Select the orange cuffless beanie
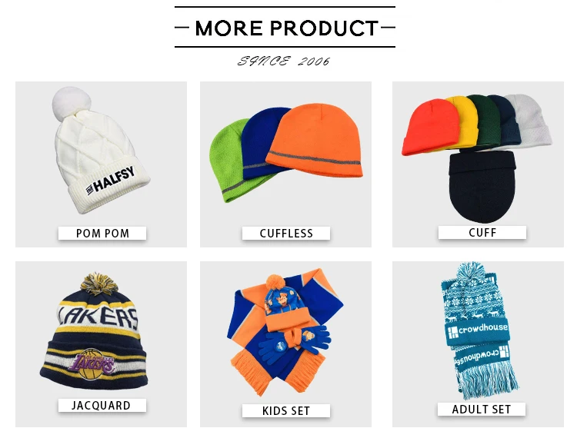Image resolution: width=577 pixels, height=438 pixels. pyautogui.click(x=316, y=141)
